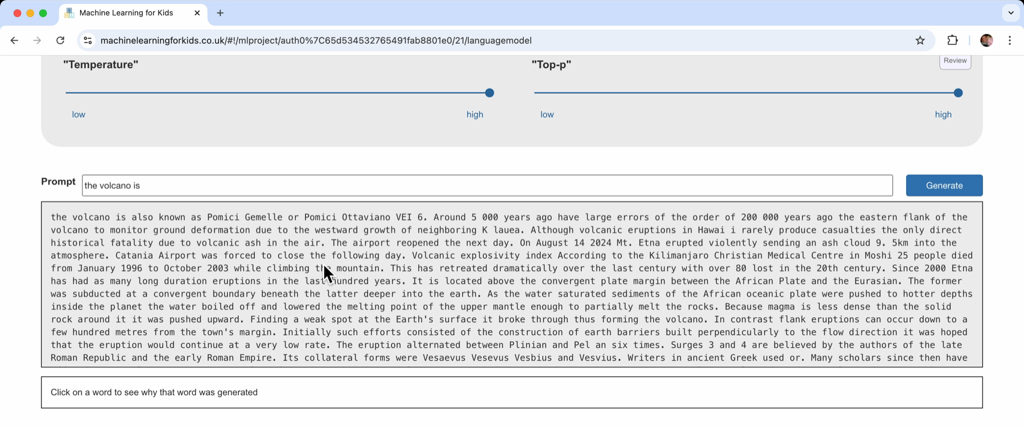The width and height of the screenshot is (1024, 428).
Task: Bookmark this page with the star icon
Action: pos(920,40)
